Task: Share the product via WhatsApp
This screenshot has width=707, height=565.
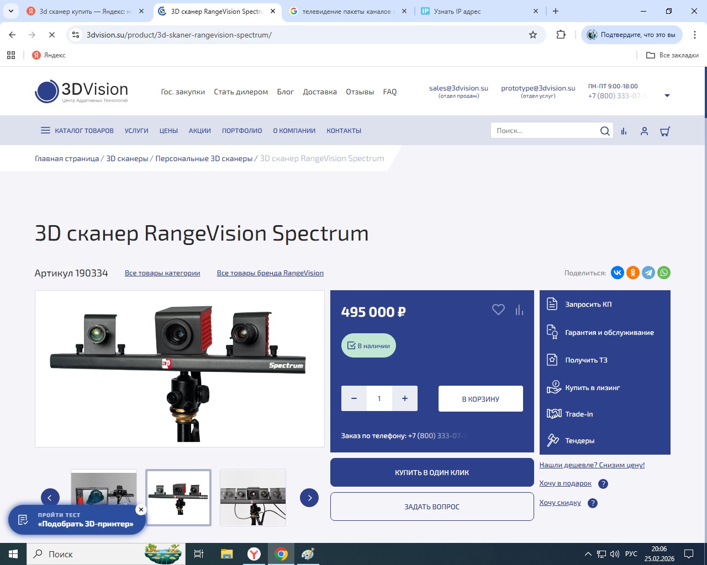Action: coord(664,273)
